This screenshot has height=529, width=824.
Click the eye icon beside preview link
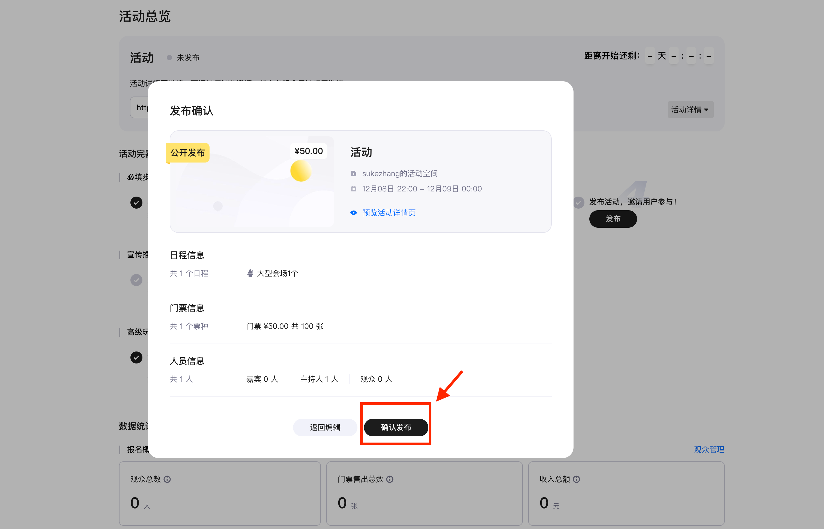click(x=353, y=213)
